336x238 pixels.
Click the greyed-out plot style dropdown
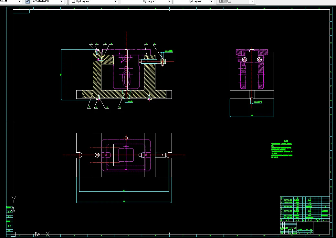235,2
